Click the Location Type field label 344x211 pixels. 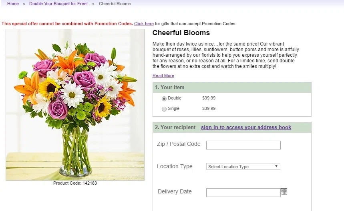coord(175,166)
